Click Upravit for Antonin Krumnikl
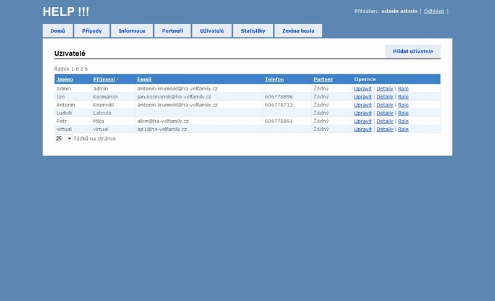This screenshot has width=495, height=301. 363,105
